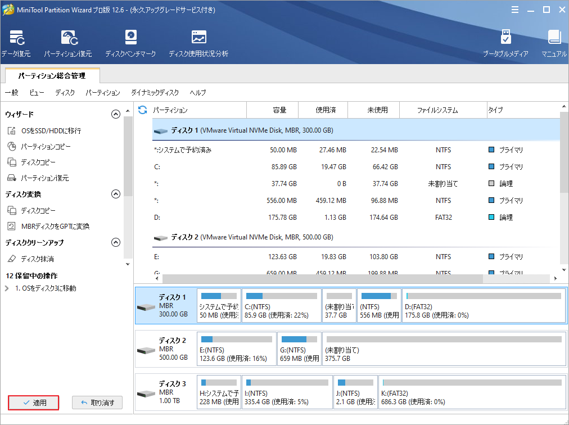Click the sidebar scroll-down arrow
Viewport: 569px width, 425px height.
click(x=128, y=264)
